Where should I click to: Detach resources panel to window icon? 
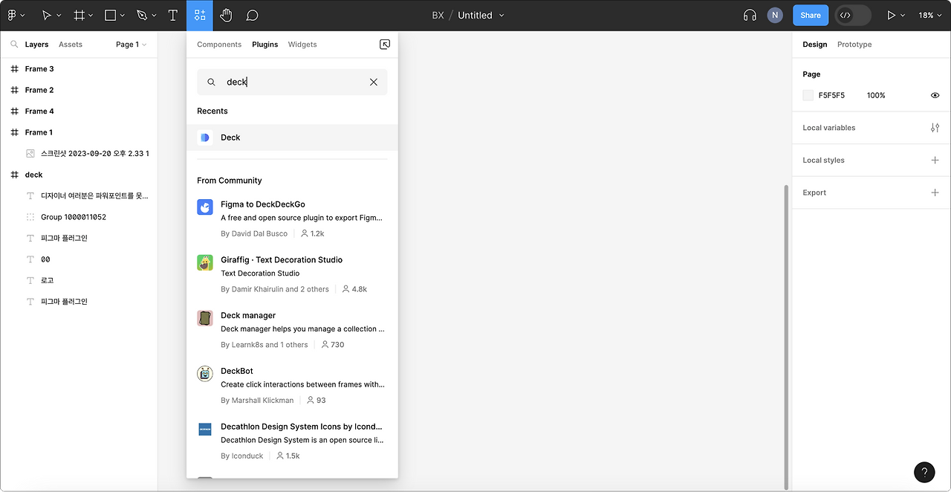tap(385, 45)
